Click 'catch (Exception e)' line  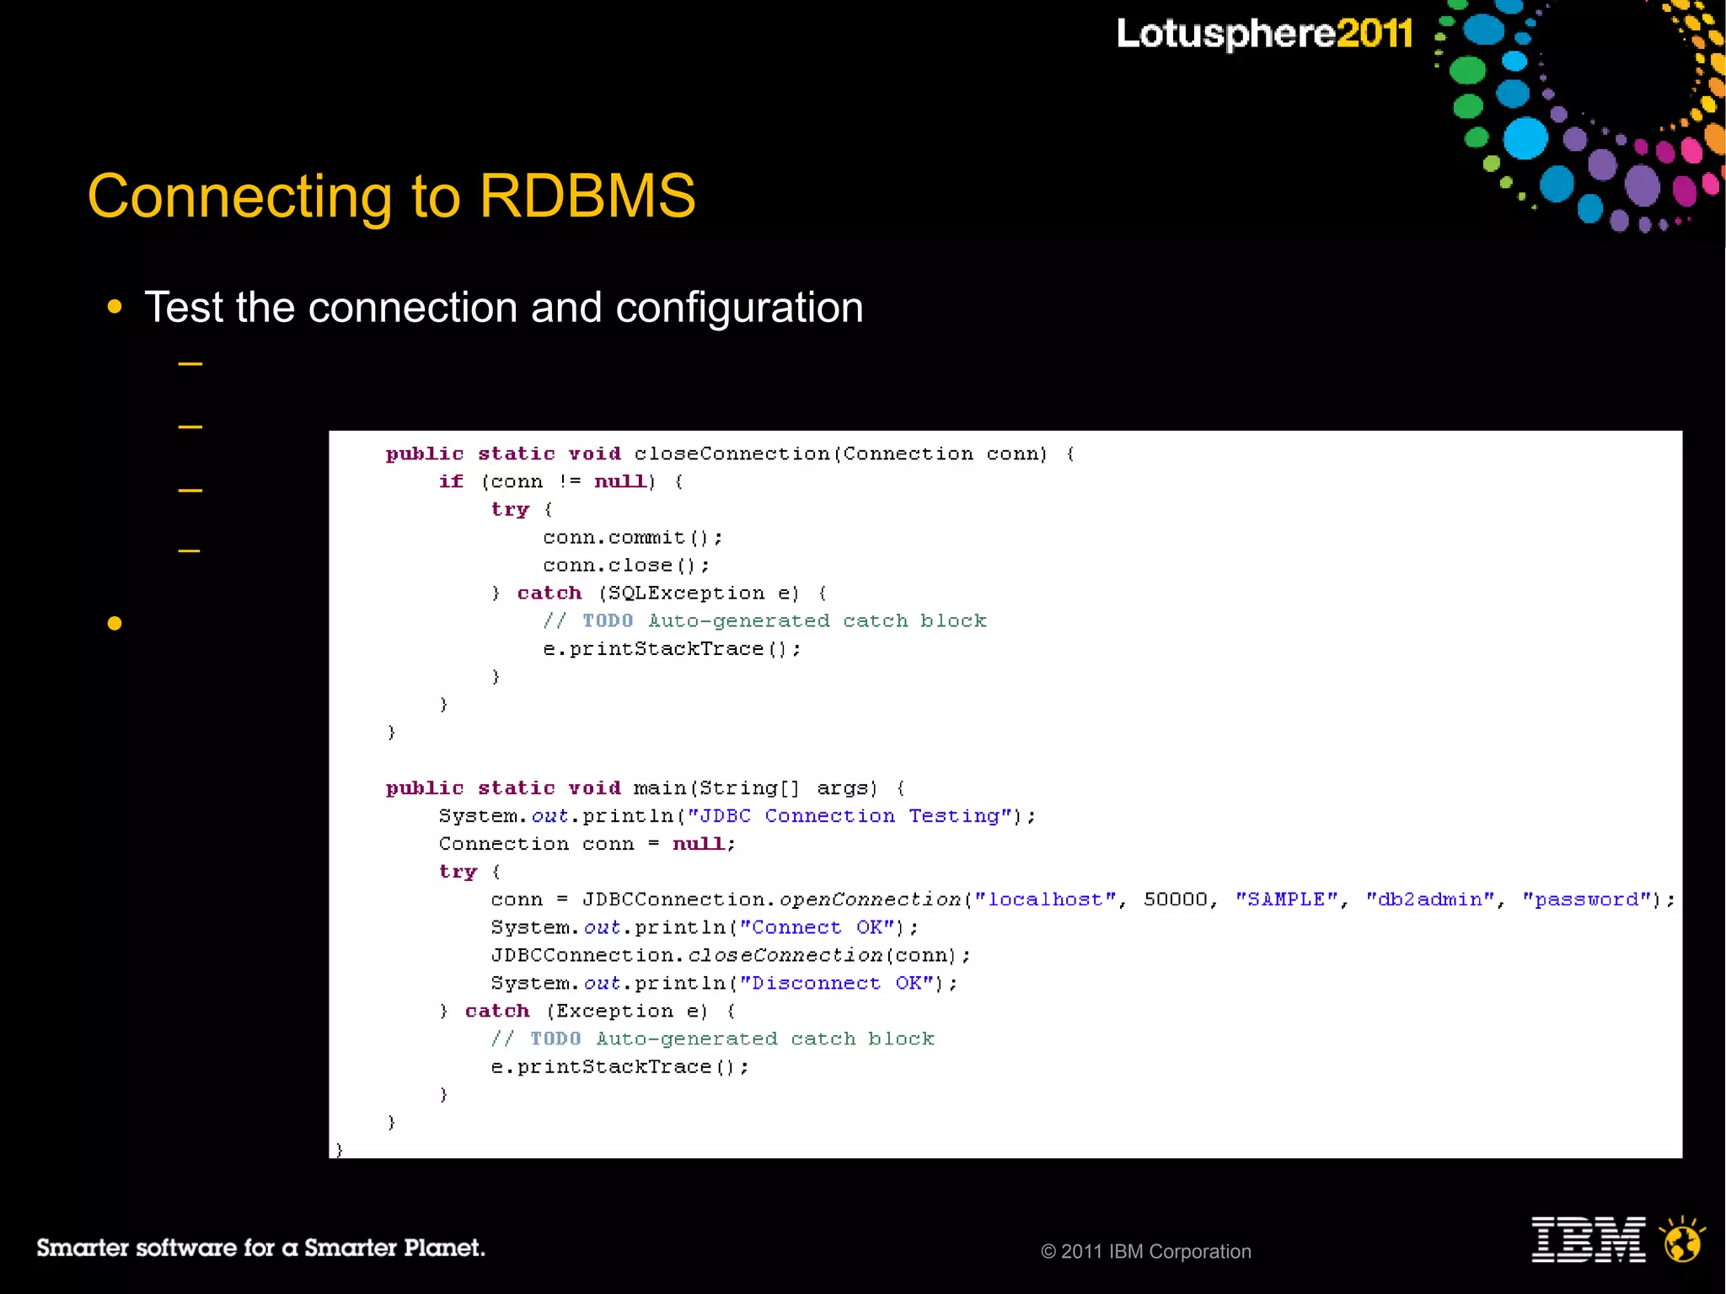click(x=587, y=1011)
